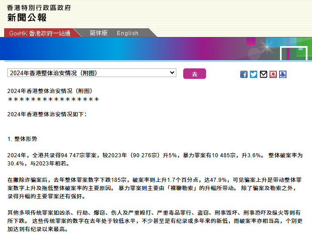
Task: Switch to 简体版 version
Action: (99, 33)
